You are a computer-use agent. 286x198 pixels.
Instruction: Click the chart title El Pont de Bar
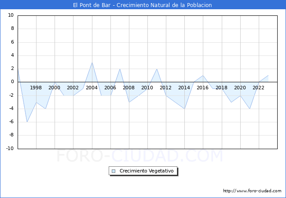tap(143, 5)
